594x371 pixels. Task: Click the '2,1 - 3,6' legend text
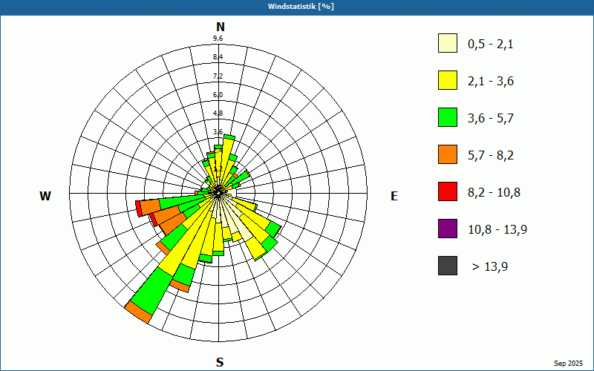click(x=491, y=82)
